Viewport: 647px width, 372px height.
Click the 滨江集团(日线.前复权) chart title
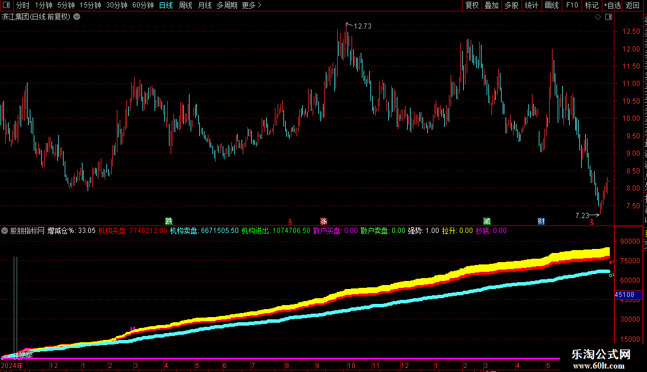click(x=36, y=17)
